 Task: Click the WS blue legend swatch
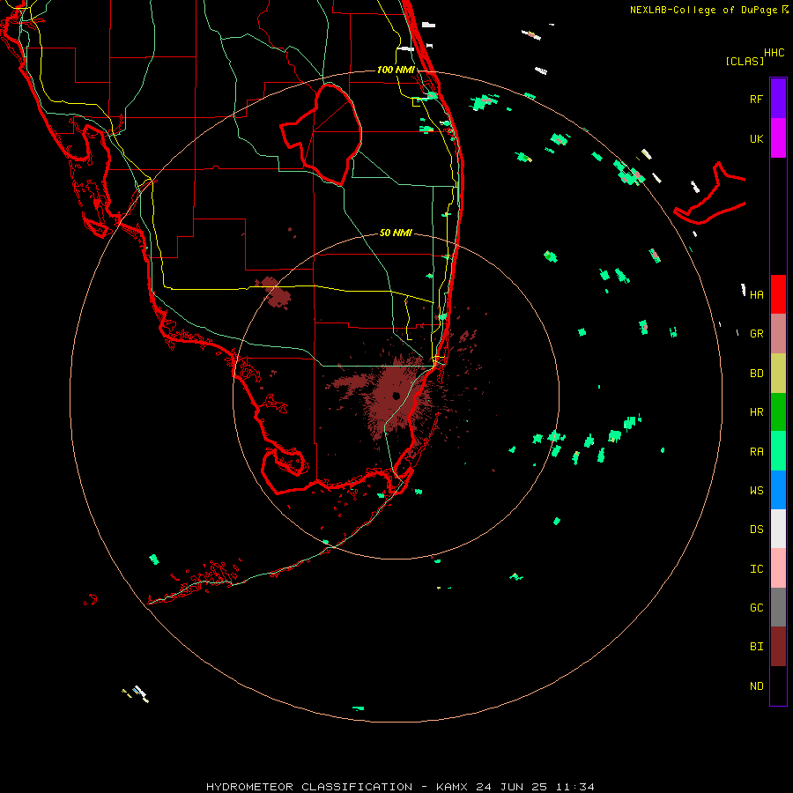pos(778,490)
